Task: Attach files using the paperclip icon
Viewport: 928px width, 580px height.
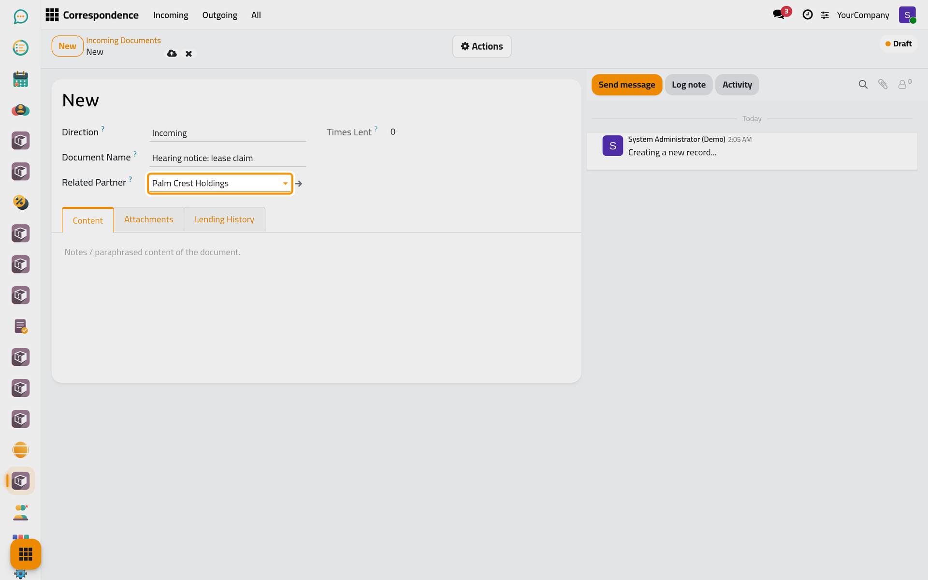Action: coord(883,85)
